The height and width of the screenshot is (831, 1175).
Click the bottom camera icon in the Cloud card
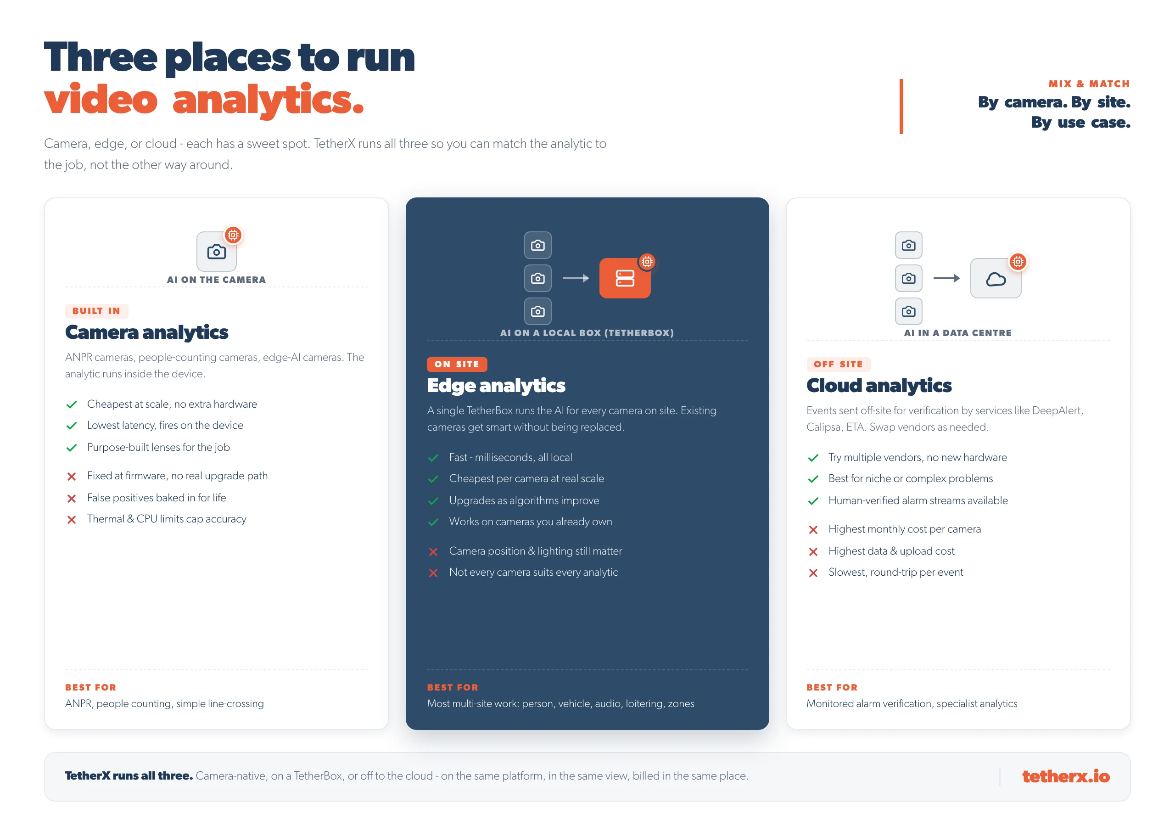909,311
